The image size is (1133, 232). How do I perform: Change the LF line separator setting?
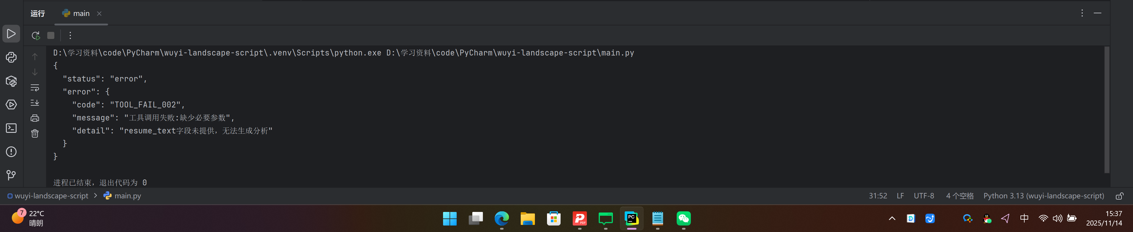900,196
